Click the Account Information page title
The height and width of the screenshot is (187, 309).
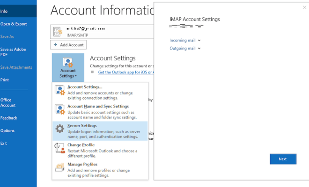[x=102, y=10]
